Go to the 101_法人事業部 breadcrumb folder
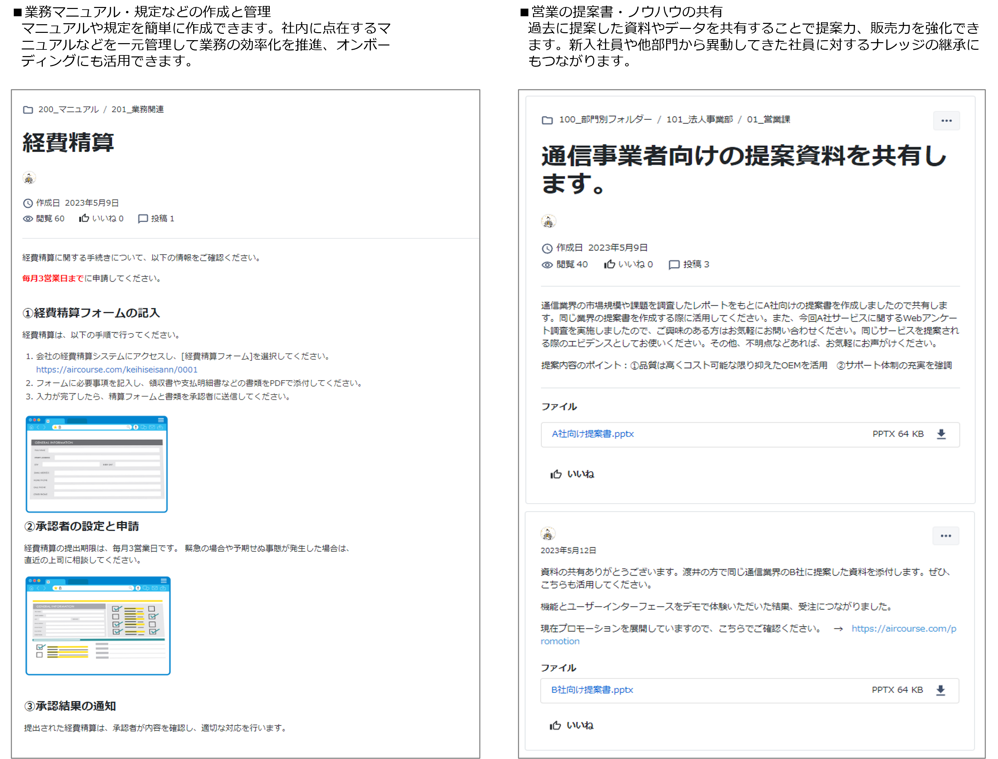 tap(699, 120)
